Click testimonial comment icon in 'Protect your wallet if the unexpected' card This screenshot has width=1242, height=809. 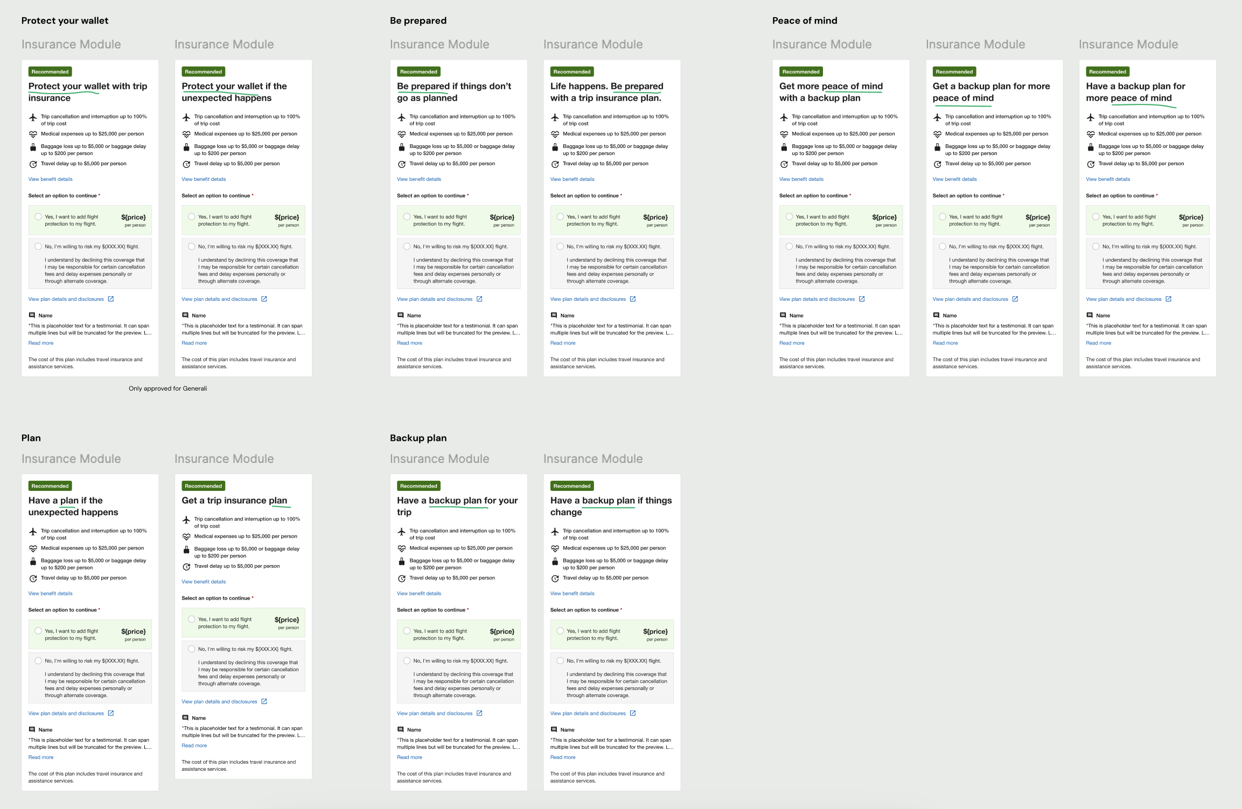(185, 315)
